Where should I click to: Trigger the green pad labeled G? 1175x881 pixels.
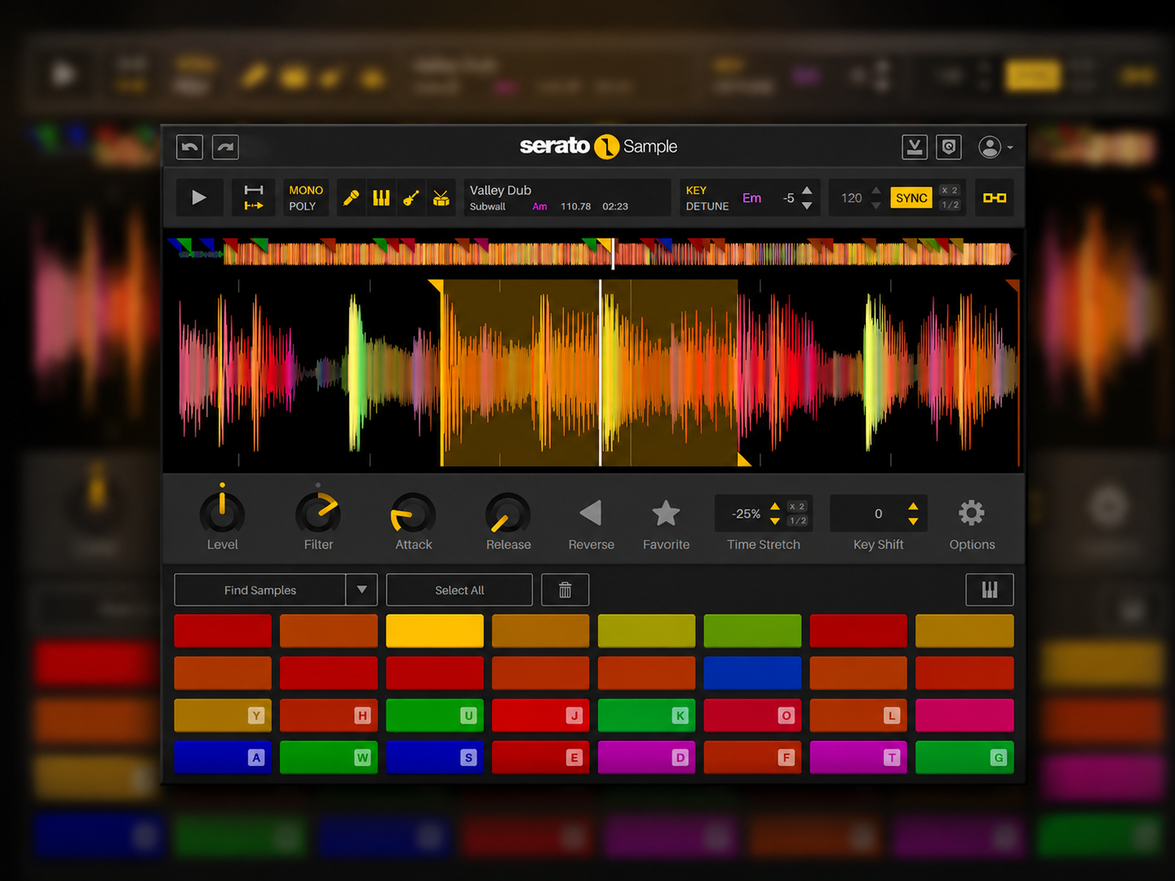[x=964, y=758]
